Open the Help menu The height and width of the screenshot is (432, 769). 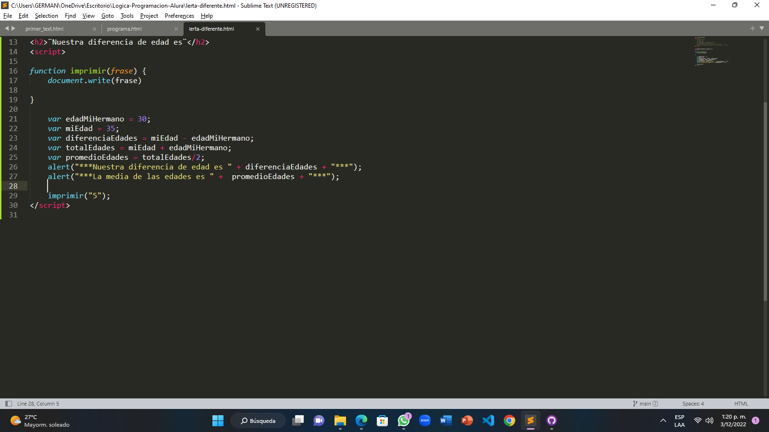coord(207,16)
